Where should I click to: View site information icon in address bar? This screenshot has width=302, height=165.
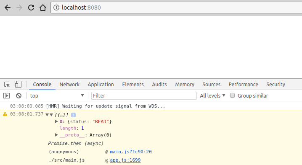tap(56, 8)
